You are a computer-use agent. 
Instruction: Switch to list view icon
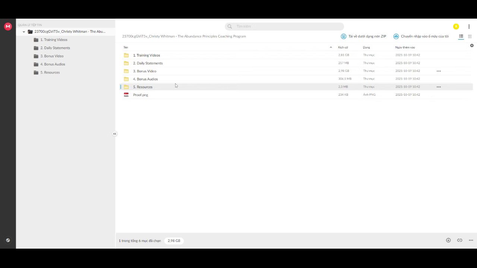pyautogui.click(x=461, y=36)
